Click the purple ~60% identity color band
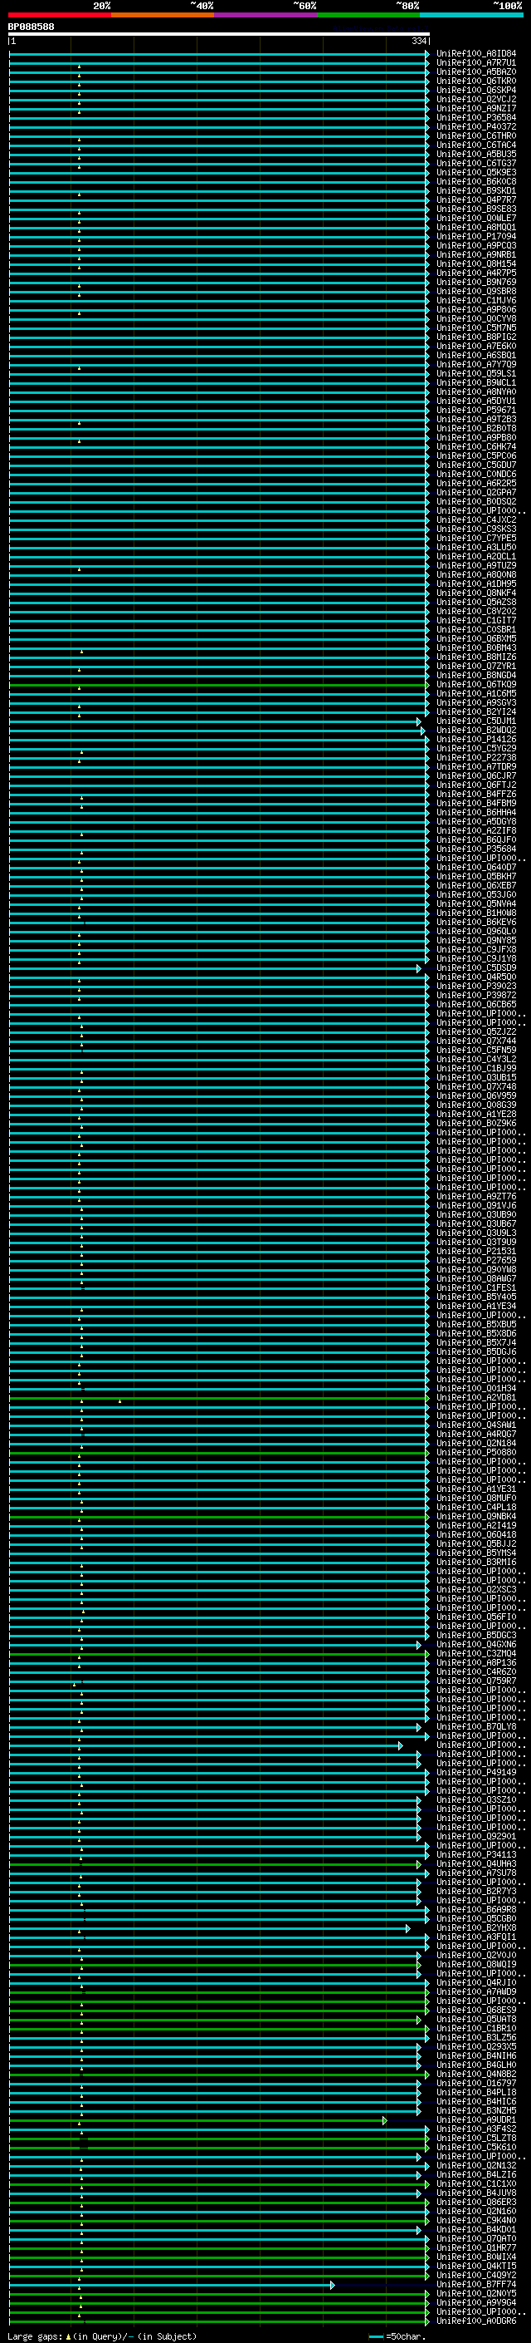This screenshot has height=2343, width=531. click(266, 15)
